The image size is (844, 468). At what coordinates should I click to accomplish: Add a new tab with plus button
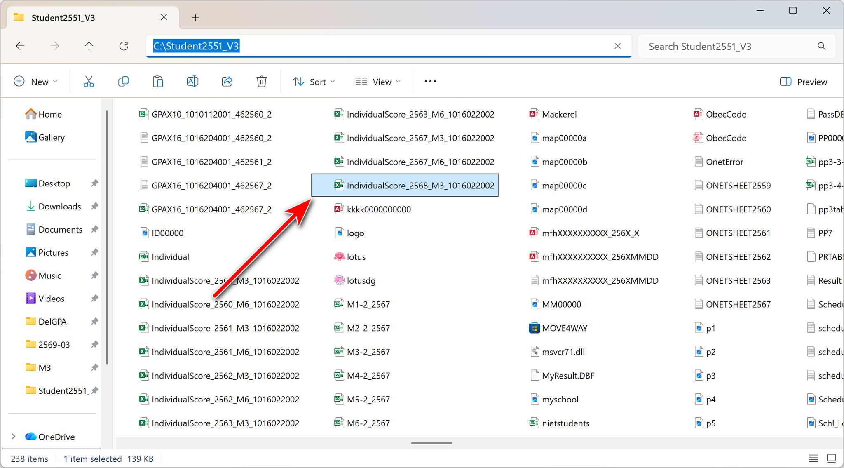point(195,18)
